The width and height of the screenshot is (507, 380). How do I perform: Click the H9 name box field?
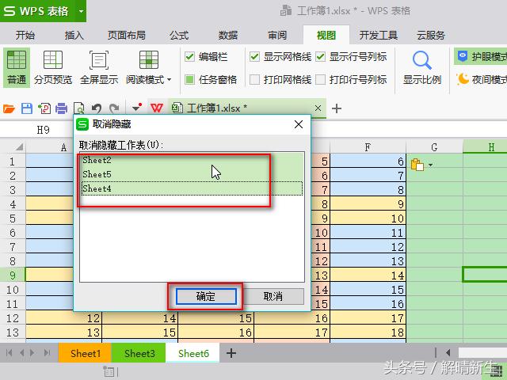(43, 130)
